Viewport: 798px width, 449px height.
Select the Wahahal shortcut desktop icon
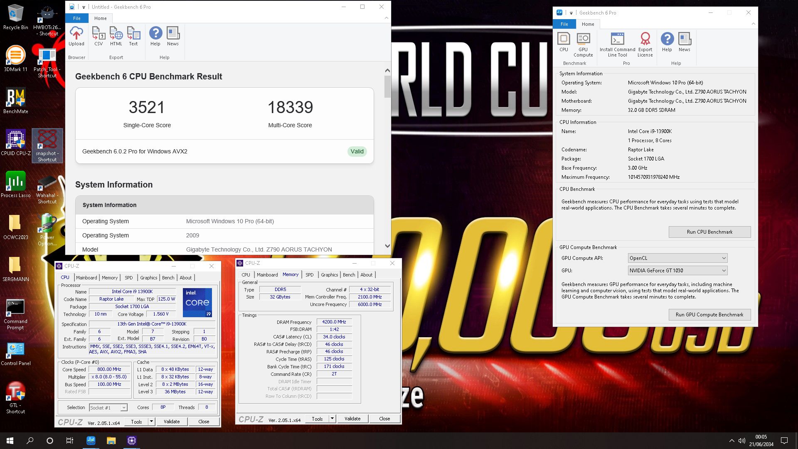(47, 188)
